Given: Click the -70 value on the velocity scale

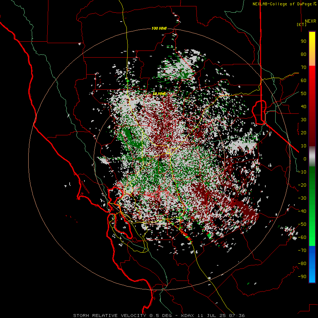Looking at the screenshot, I should click(x=302, y=251).
